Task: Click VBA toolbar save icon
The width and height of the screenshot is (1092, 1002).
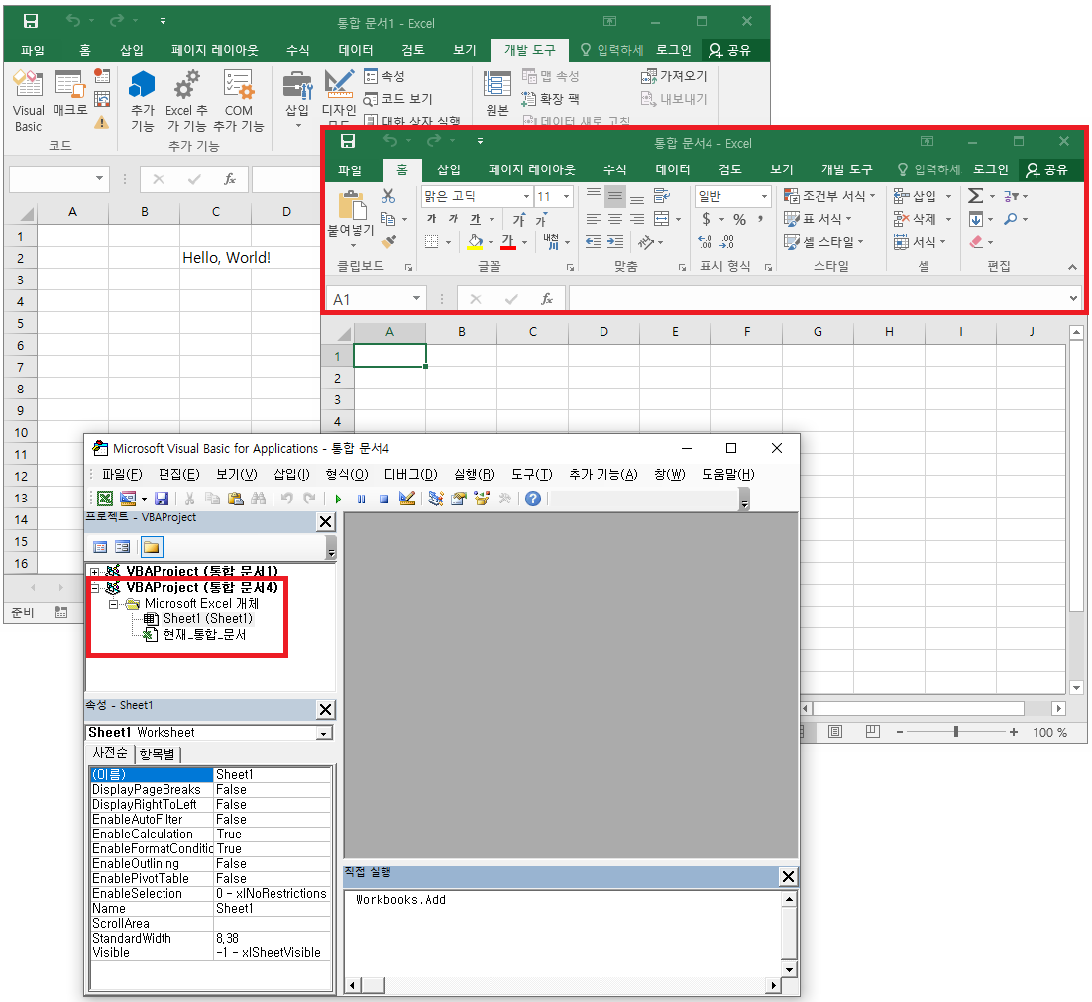Action: pyautogui.click(x=162, y=499)
